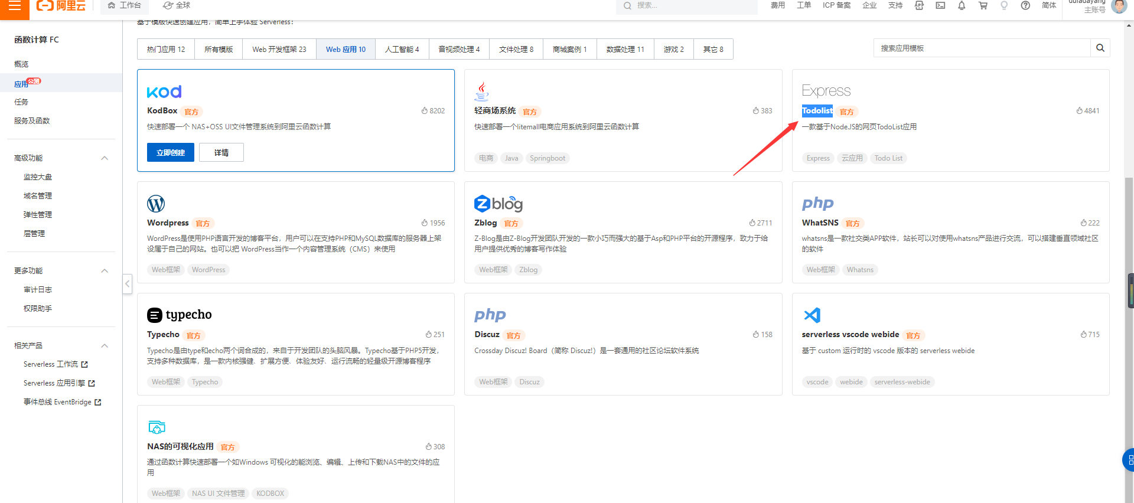Open the 工作台 workbench link
1134x503 pixels.
(x=125, y=5)
